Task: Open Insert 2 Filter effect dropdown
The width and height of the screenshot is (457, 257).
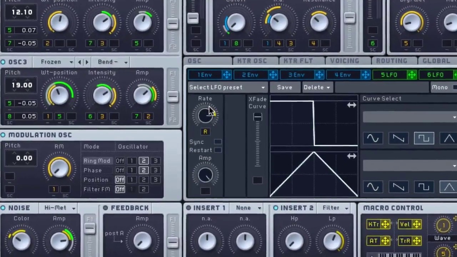Action: [x=335, y=208]
